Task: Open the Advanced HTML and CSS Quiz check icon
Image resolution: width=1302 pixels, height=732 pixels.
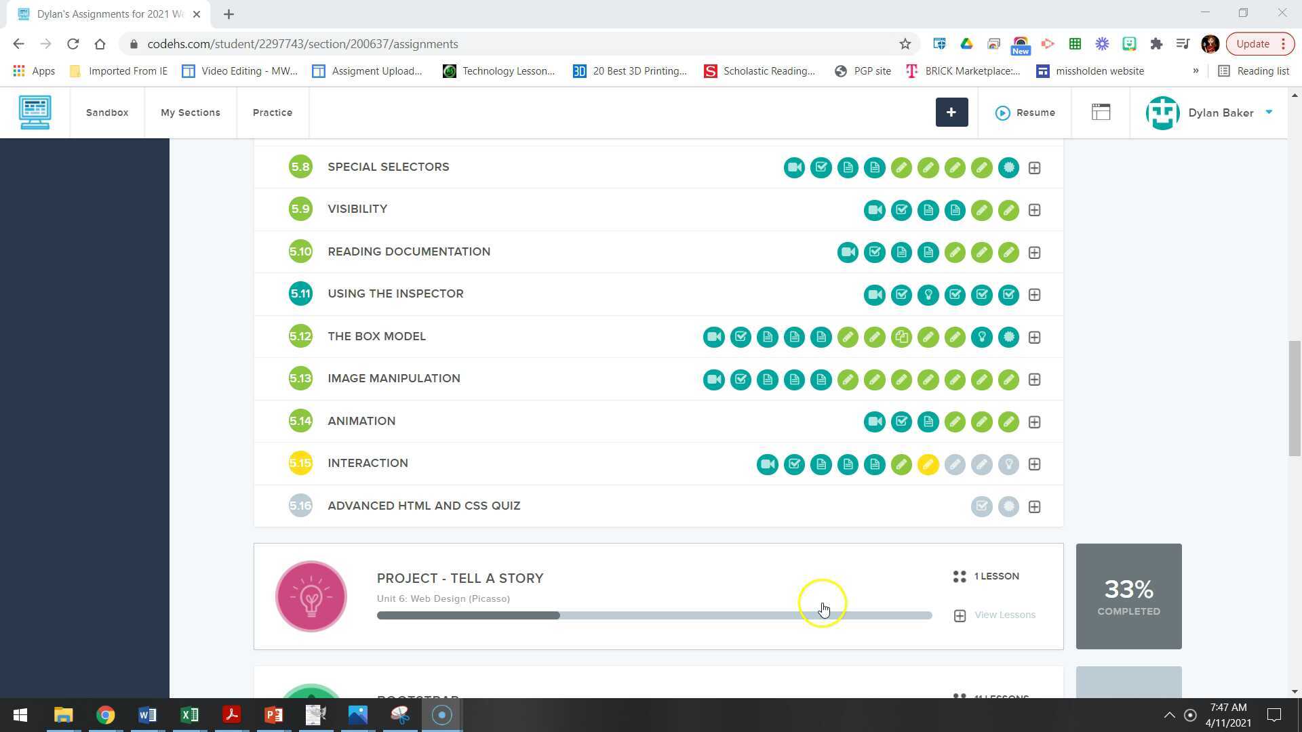Action: coord(981,506)
